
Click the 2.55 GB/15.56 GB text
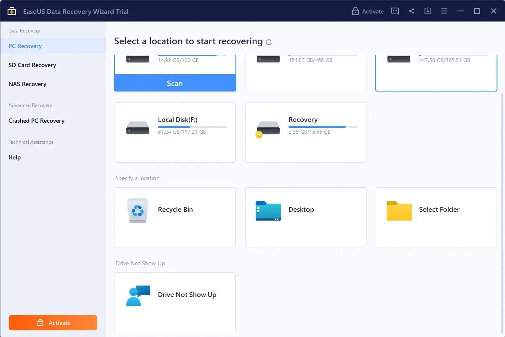click(309, 132)
